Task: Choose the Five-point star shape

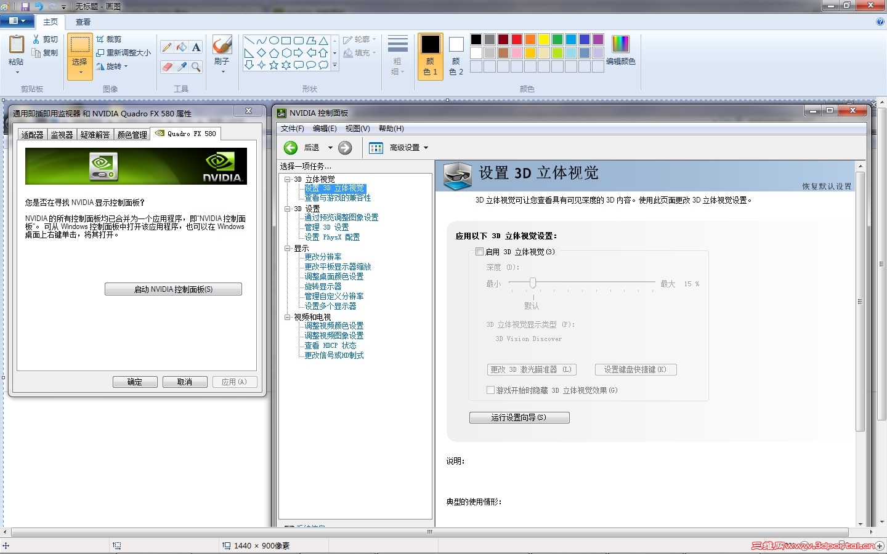Action: click(x=273, y=65)
